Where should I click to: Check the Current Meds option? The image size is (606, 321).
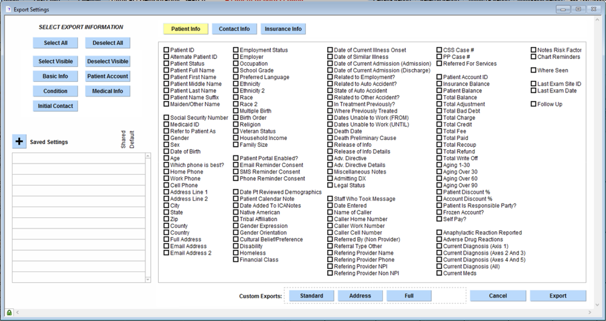[439, 273]
